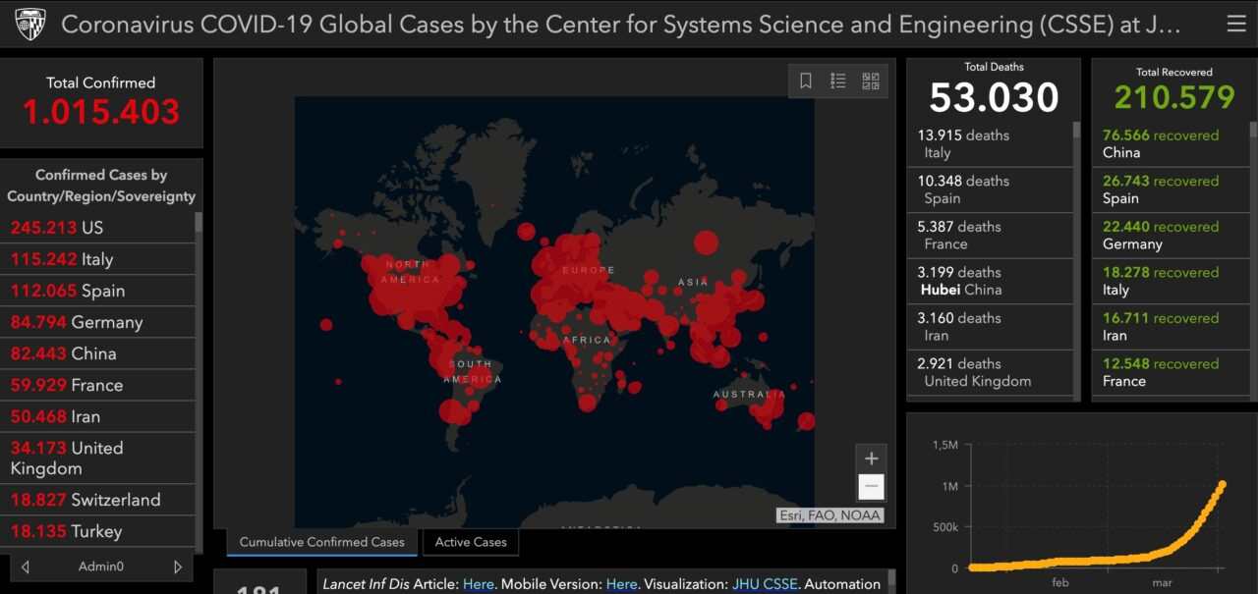
Task: Switch to the Cumulative Confirmed Cases tab
Action: (321, 542)
